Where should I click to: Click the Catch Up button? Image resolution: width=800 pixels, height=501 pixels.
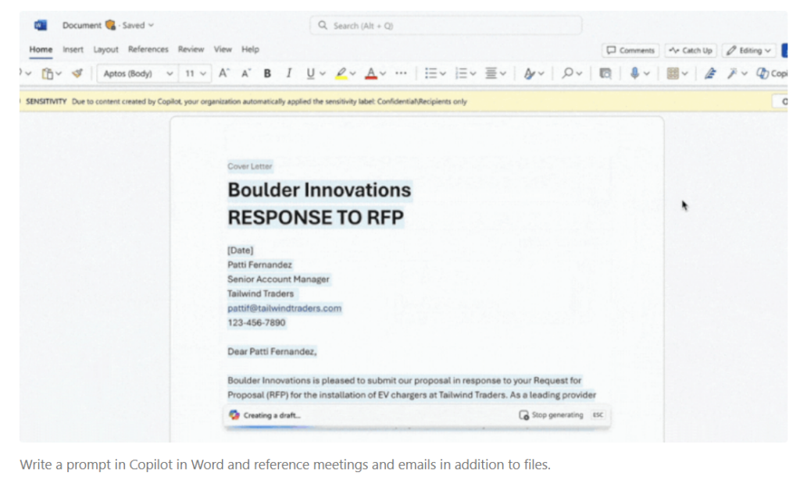tap(691, 50)
